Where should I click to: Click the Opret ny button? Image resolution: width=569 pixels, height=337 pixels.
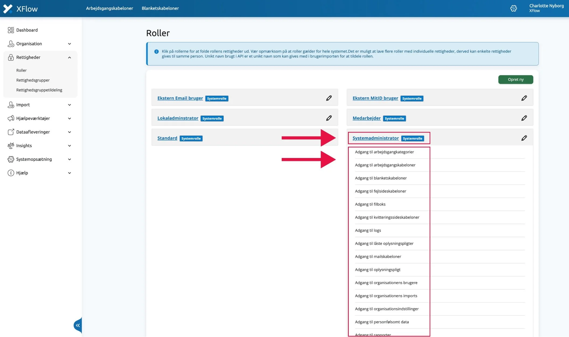tap(515, 79)
